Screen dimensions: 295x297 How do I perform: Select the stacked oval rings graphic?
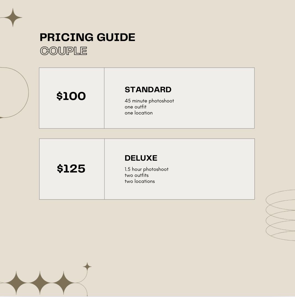280,215
